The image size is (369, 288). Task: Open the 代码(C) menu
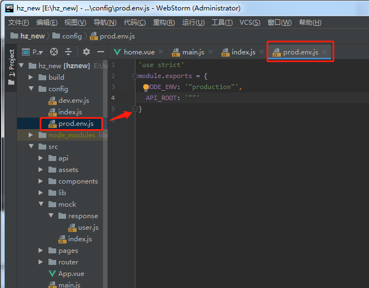(134, 23)
